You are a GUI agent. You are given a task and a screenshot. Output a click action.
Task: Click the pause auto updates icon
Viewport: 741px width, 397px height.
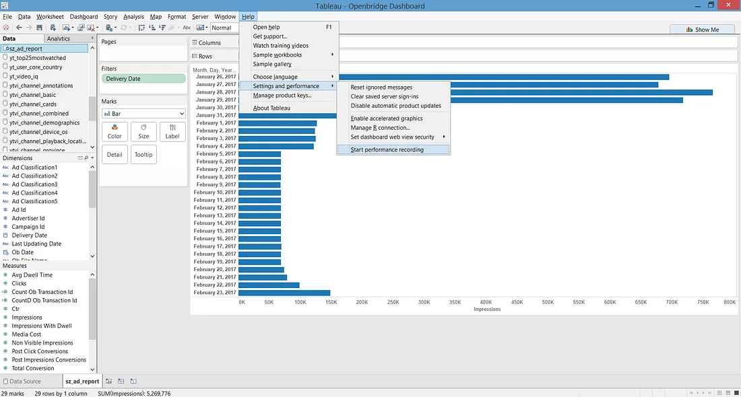click(x=109, y=28)
